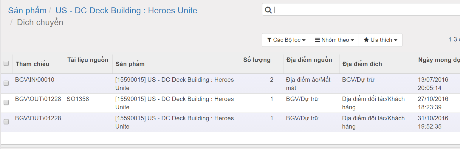The height and width of the screenshot is (149, 460).
Task: Select checkbox for the SO1358 row
Action: 6,102
